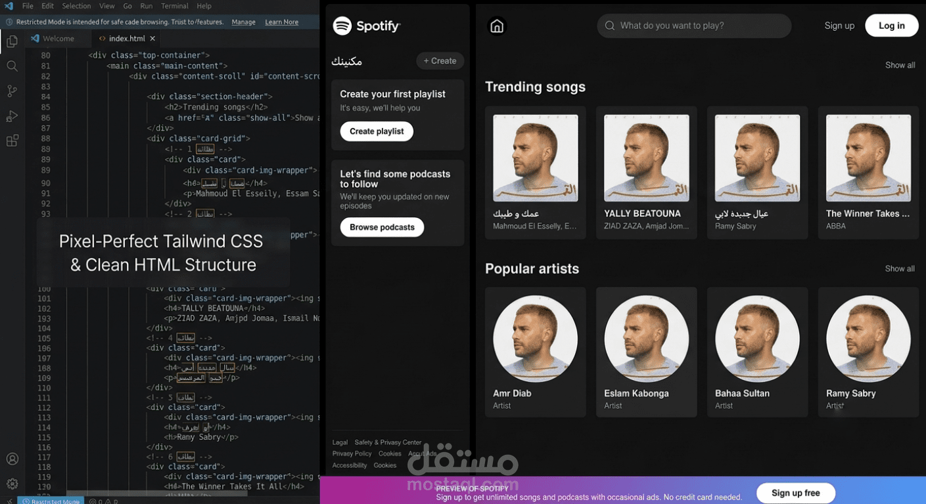Click the ABBA artist text
The height and width of the screenshot is (504, 926).
(x=836, y=226)
